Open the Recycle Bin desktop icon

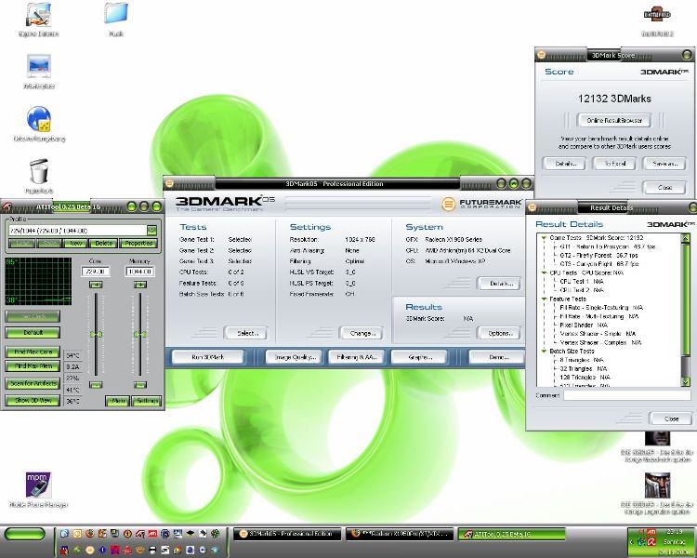39,171
